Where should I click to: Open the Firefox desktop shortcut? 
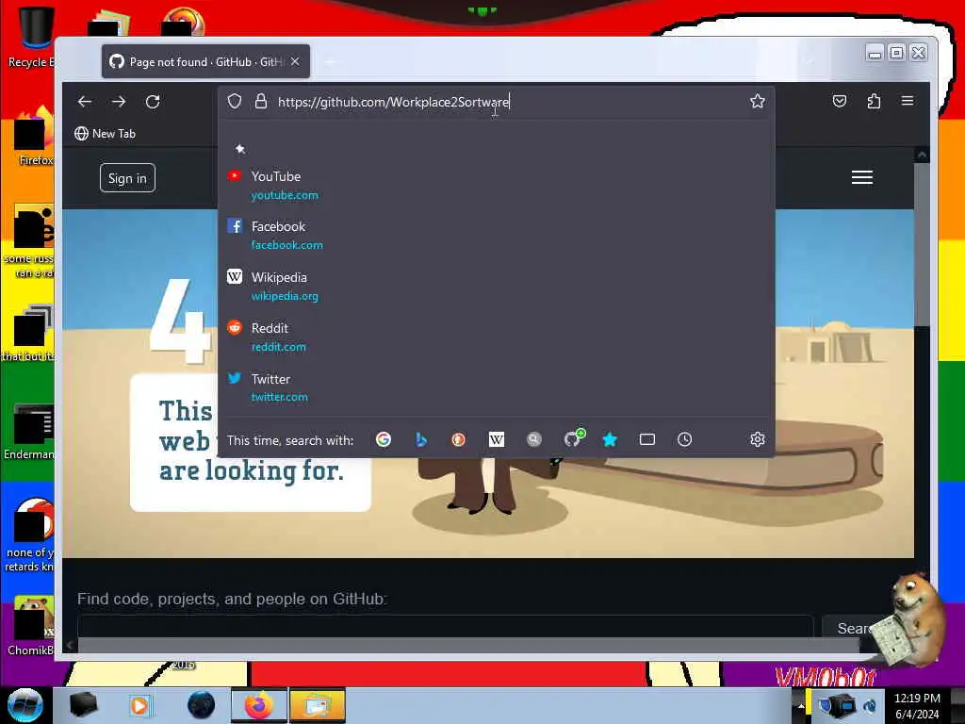coord(34,138)
